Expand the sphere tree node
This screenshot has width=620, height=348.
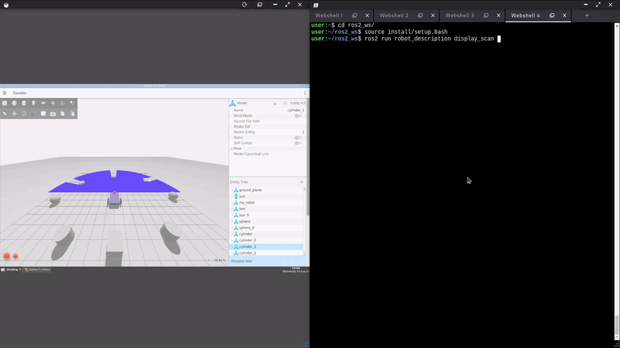(x=232, y=222)
